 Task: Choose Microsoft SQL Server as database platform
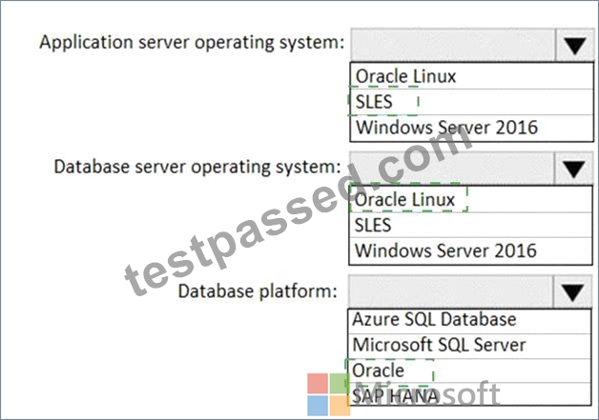[x=469, y=346]
